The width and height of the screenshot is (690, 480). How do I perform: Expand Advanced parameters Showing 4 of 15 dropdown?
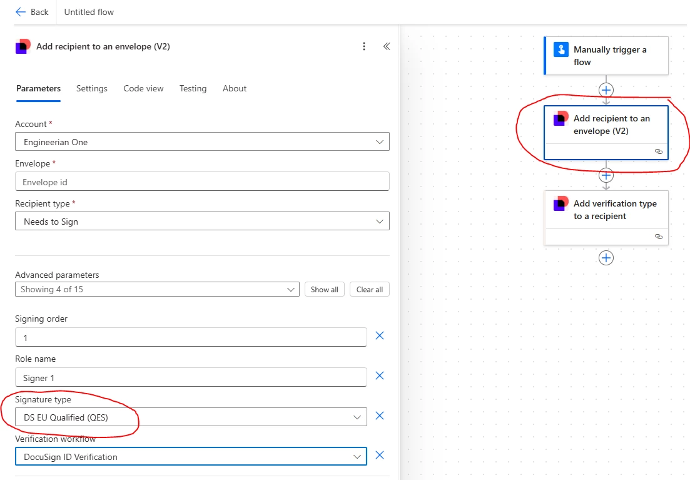[x=157, y=289]
